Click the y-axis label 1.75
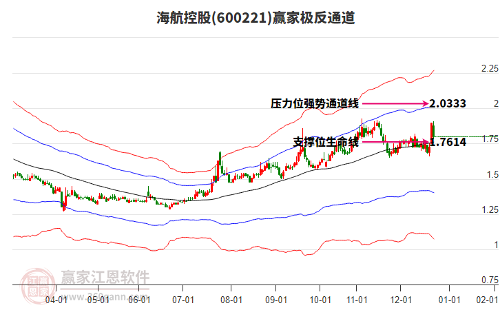The height and width of the screenshot is (310, 500). coord(490,138)
